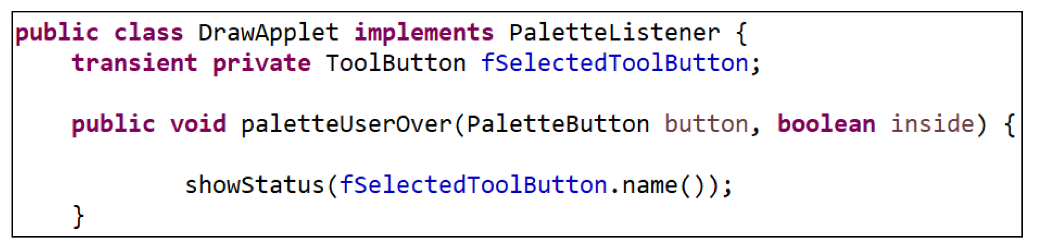Image resolution: width=1038 pixels, height=250 pixels.
Task: Select the PaletteListener interface name
Action: point(614,33)
